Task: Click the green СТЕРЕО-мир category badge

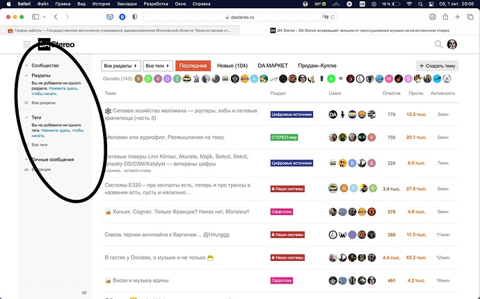Action: (x=284, y=137)
